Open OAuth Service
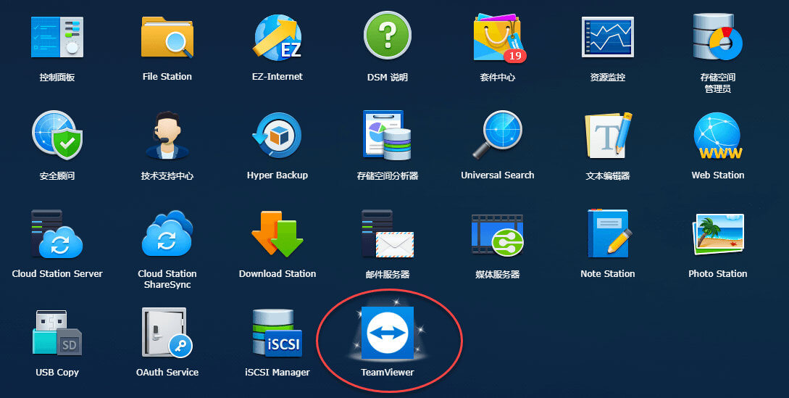 tap(167, 333)
